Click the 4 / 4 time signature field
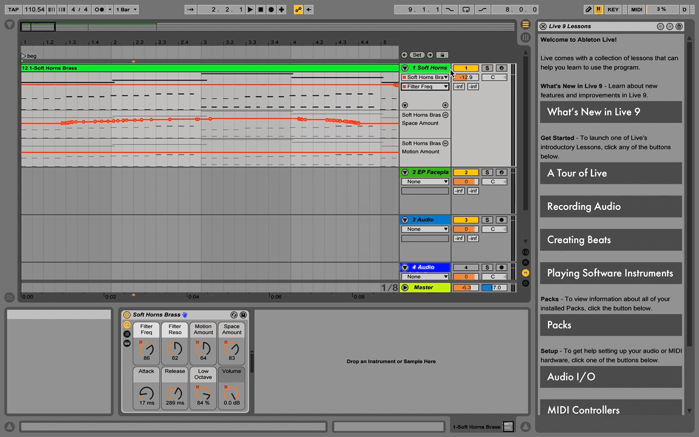This screenshot has width=699, height=437. (x=79, y=9)
